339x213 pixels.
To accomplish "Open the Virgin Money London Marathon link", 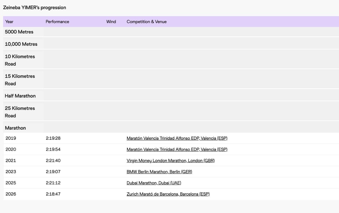I will click(171, 160).
